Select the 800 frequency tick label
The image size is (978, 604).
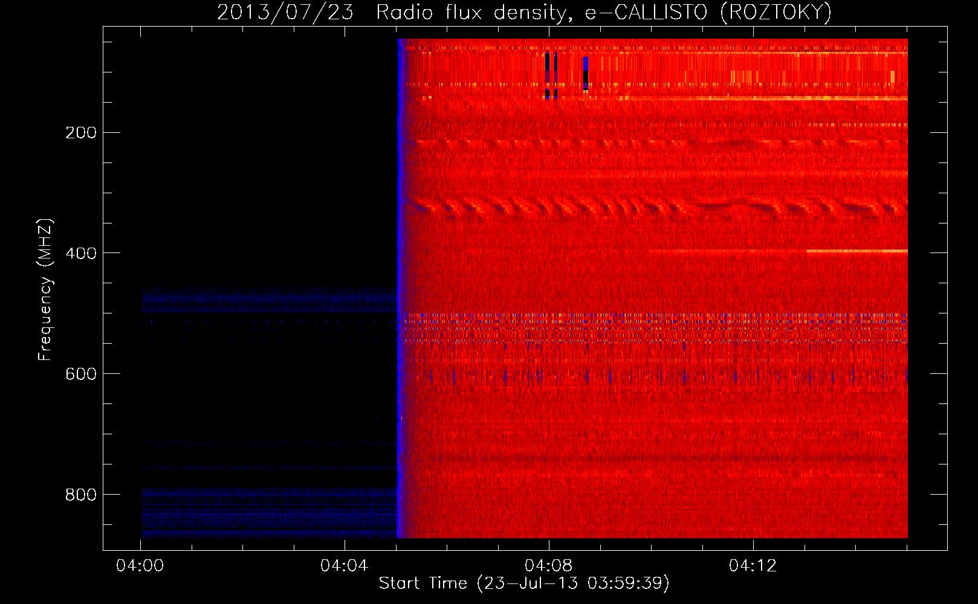click(81, 495)
